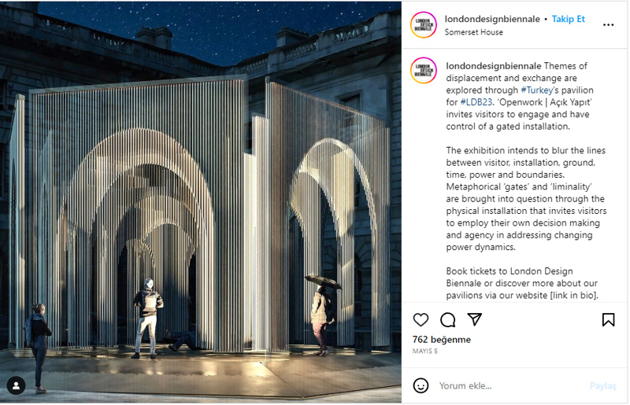Open the Somerset House location link
Viewport: 630px width, 405px height.
pyautogui.click(x=473, y=32)
